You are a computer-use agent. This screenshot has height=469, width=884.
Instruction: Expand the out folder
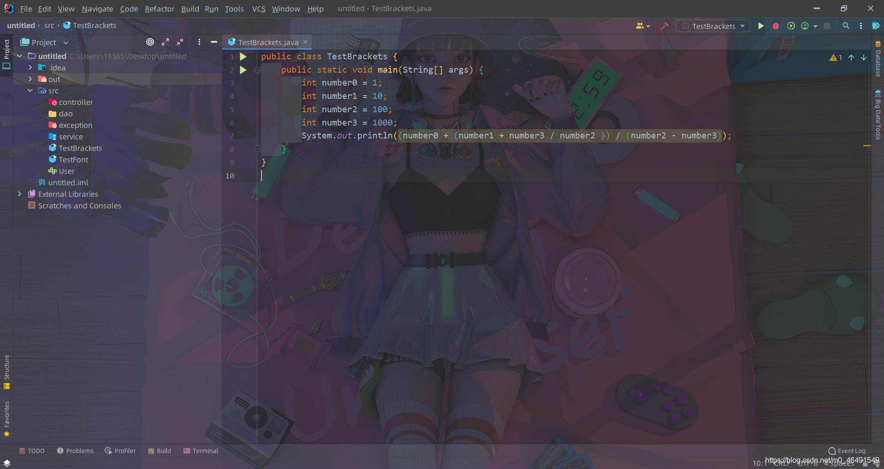pyautogui.click(x=30, y=79)
